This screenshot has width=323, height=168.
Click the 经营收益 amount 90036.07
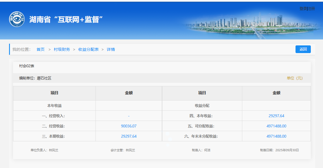(x=129, y=126)
